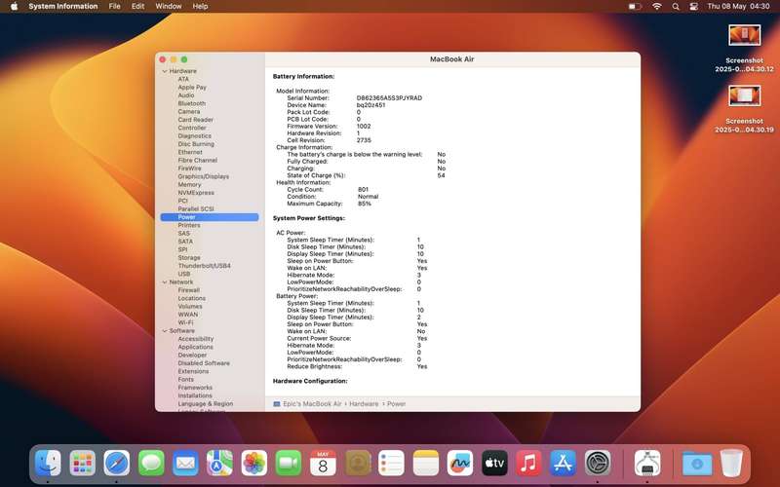Open the Help menu
Viewport: 780px width, 487px height.
(x=200, y=7)
